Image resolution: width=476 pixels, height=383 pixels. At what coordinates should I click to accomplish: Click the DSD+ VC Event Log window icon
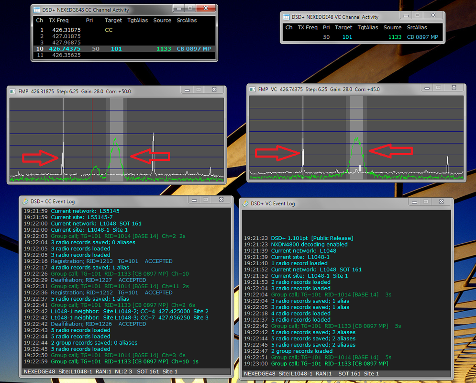point(245,203)
